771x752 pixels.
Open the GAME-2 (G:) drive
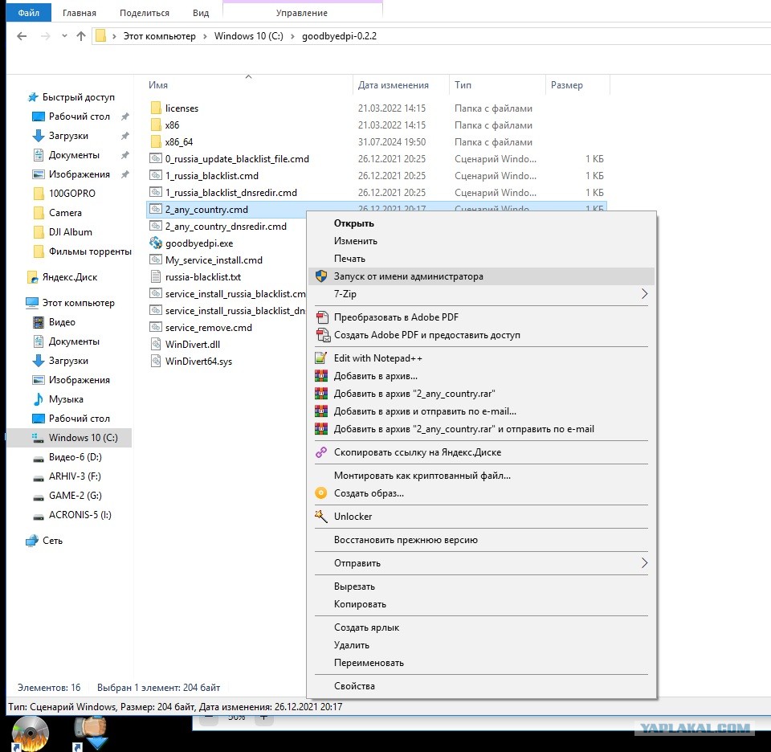click(x=75, y=495)
